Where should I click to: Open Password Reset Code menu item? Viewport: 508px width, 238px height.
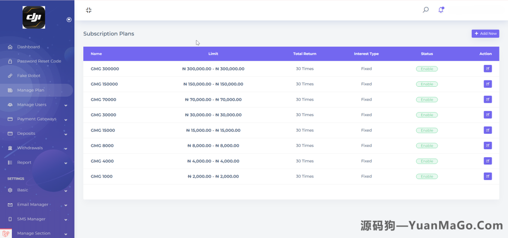39,61
